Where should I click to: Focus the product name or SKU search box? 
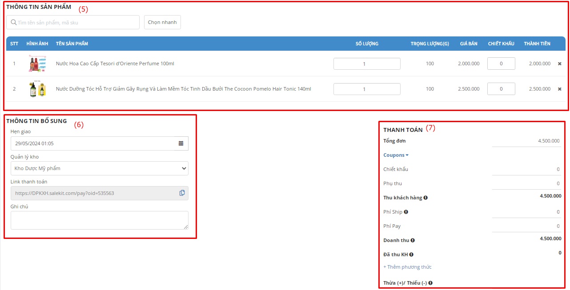pos(73,22)
